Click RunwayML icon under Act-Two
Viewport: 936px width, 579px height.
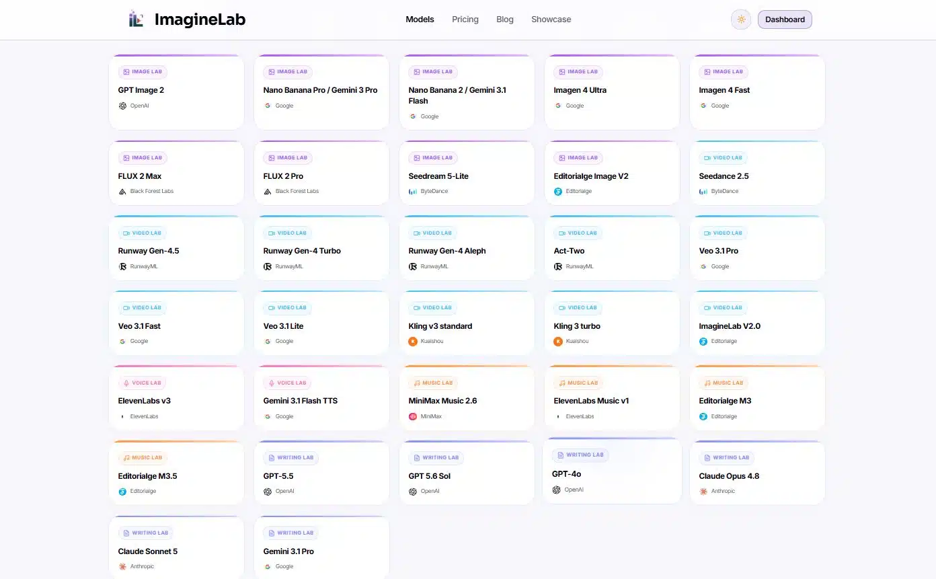558,266
